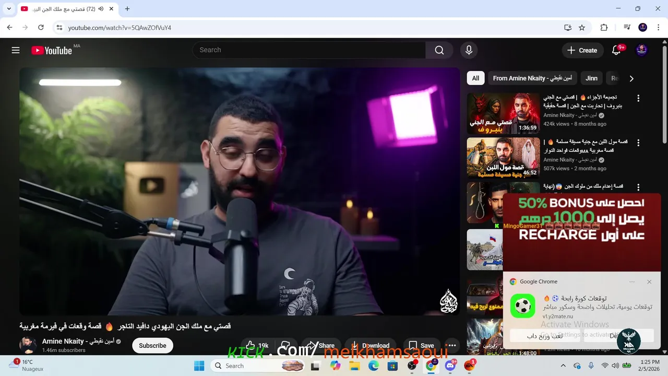Image resolution: width=668 pixels, height=376 pixels.
Task: Bookmark this page with the star icon
Action: click(x=582, y=28)
